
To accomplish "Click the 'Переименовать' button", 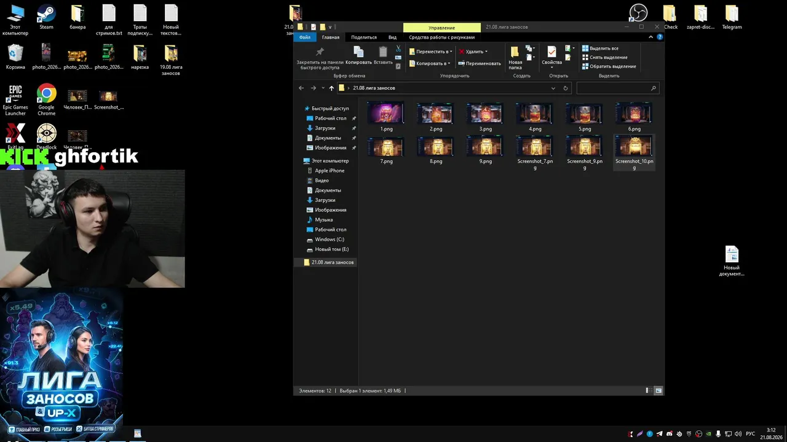I will tap(480, 63).
